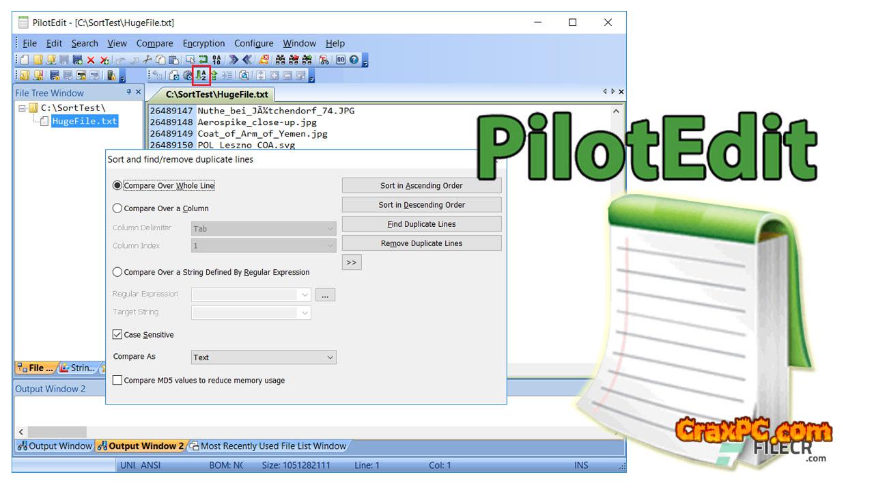
Task: Click the New File toolbar icon
Action: click(25, 60)
